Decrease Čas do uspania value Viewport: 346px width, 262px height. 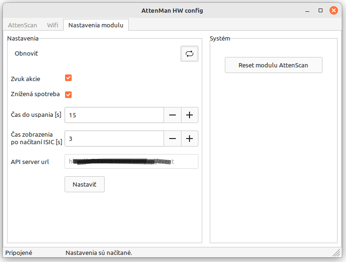173,115
